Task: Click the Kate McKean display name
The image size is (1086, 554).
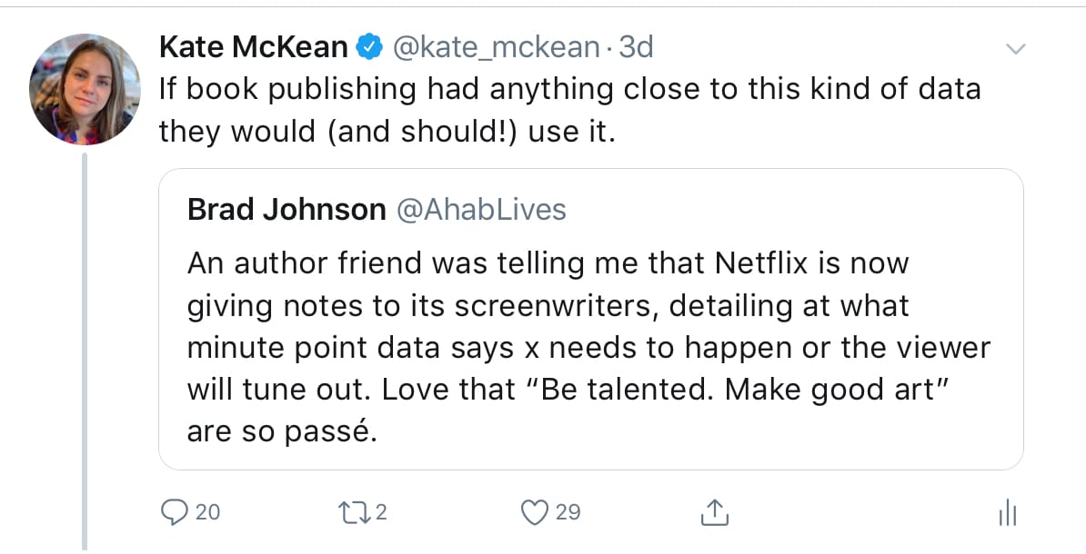Action: point(254,46)
